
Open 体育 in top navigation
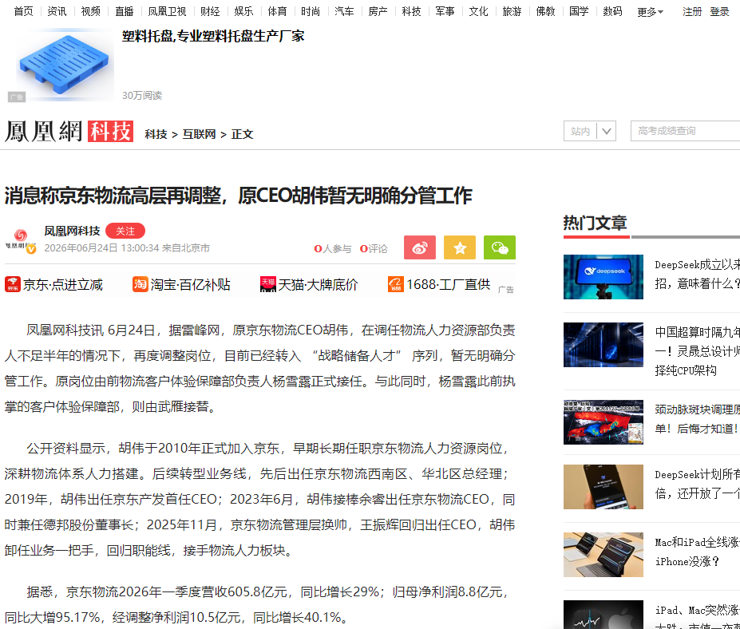[277, 11]
